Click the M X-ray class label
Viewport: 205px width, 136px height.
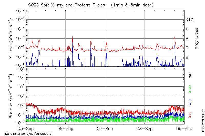tap(187, 38)
